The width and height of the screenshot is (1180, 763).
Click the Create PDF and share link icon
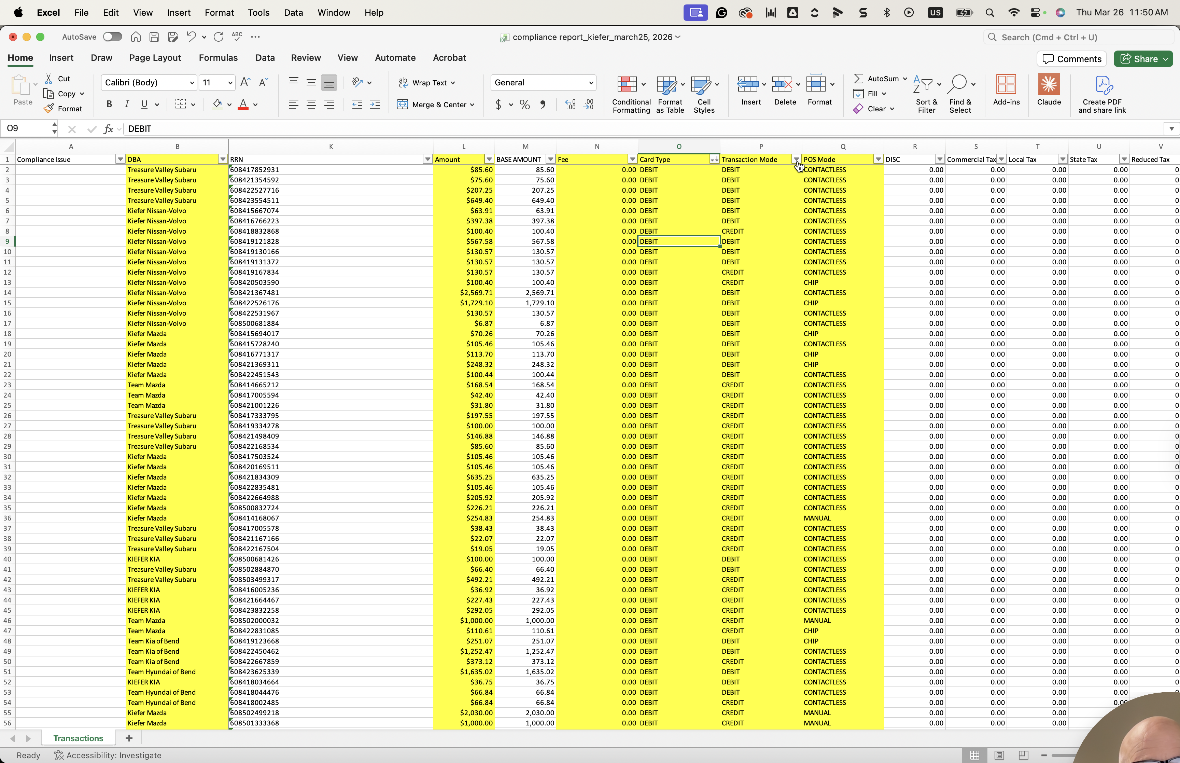tap(1103, 85)
